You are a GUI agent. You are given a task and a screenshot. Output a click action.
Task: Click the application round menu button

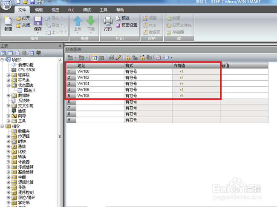[x=6, y=4]
